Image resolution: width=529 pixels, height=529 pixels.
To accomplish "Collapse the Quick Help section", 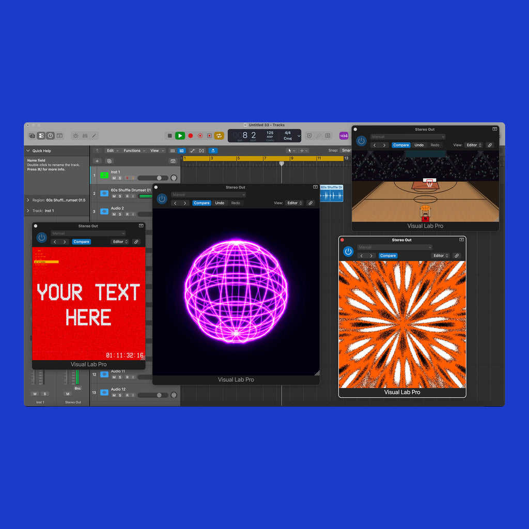I will 28,151.
